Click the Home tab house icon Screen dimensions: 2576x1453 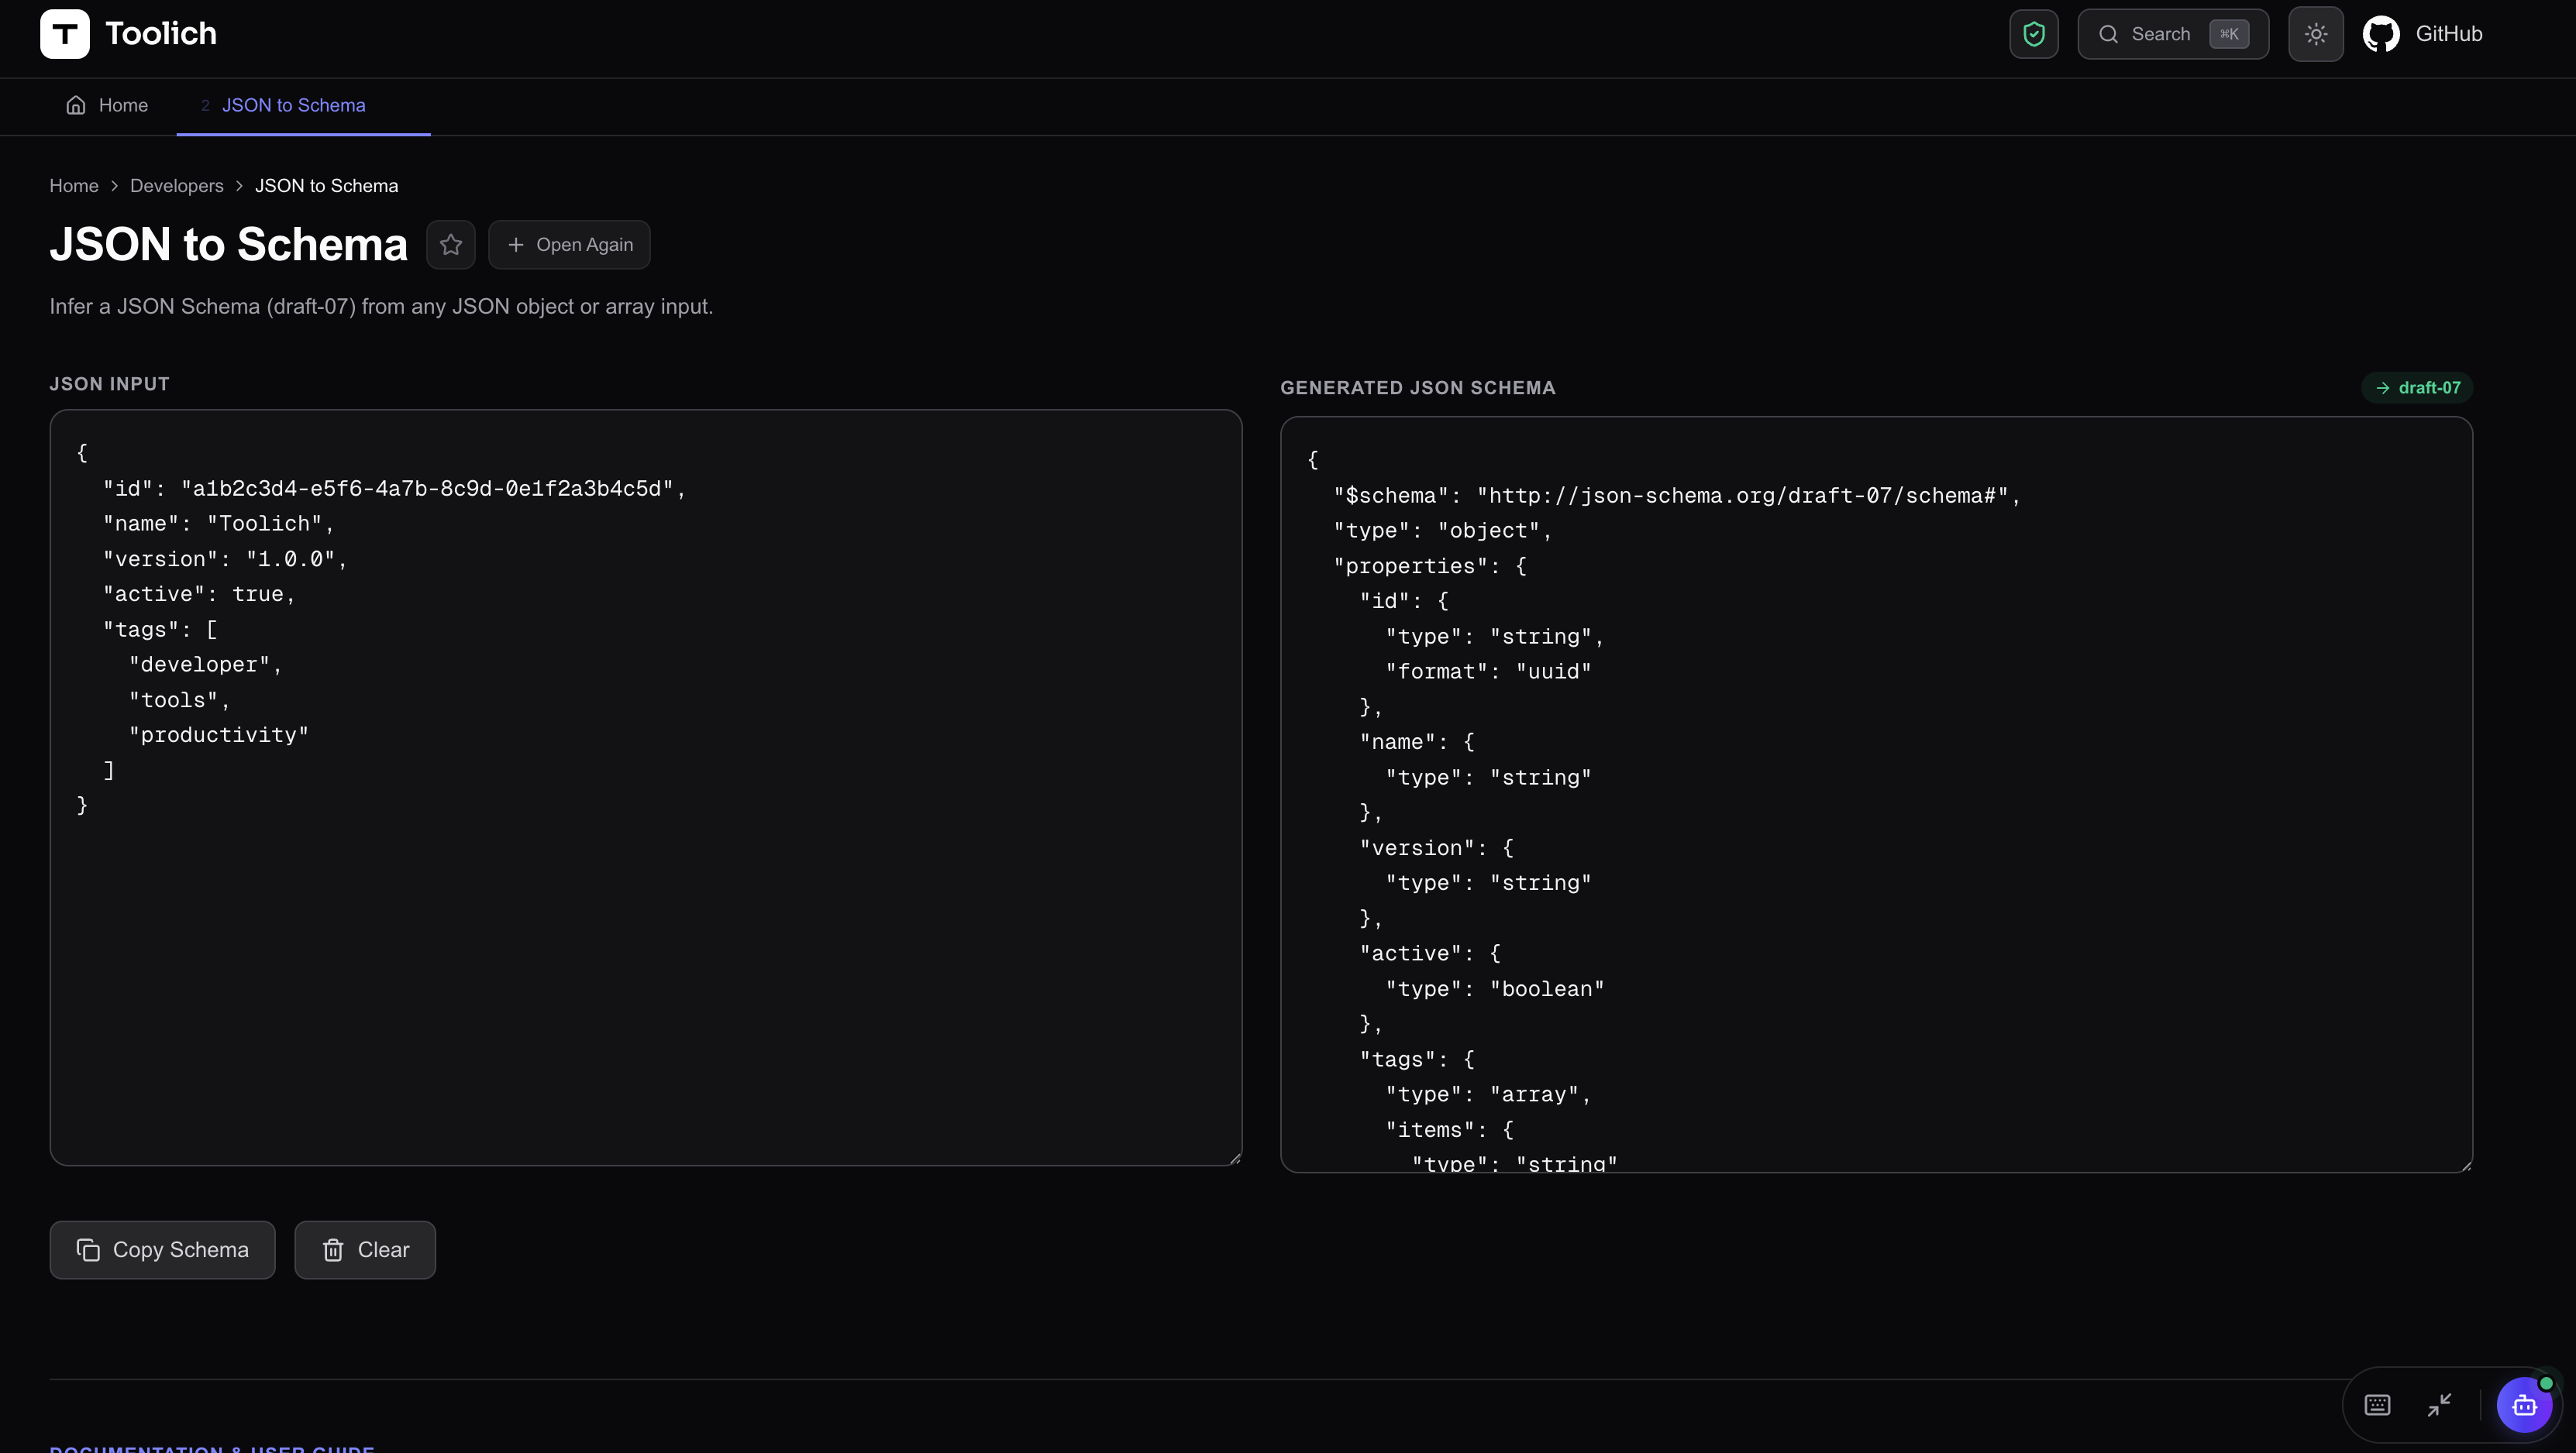[x=76, y=105]
